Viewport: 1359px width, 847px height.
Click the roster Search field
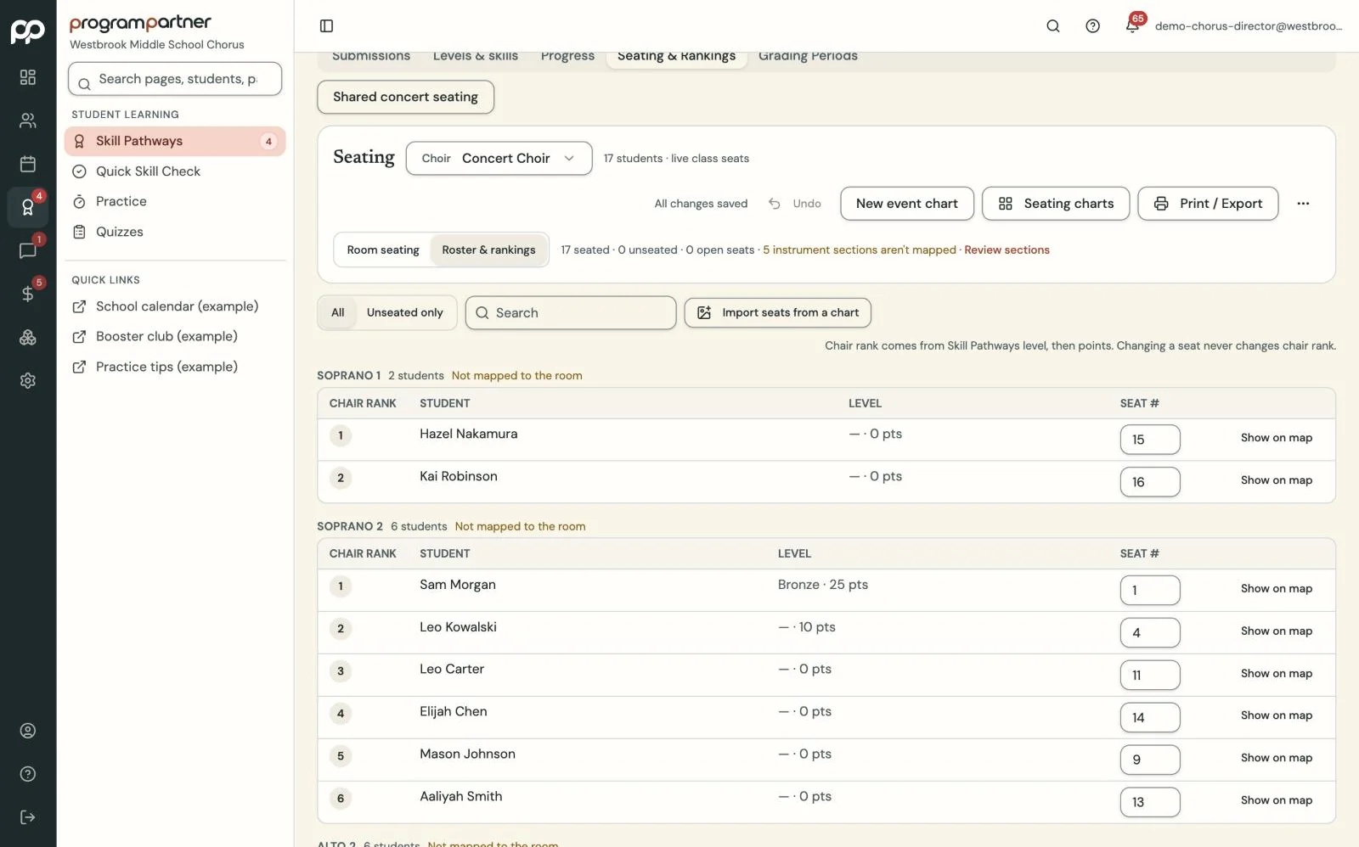[571, 312]
